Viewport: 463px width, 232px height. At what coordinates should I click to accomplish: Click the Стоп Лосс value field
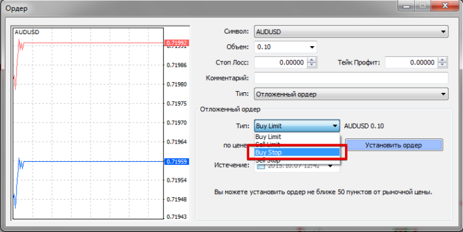pos(280,63)
